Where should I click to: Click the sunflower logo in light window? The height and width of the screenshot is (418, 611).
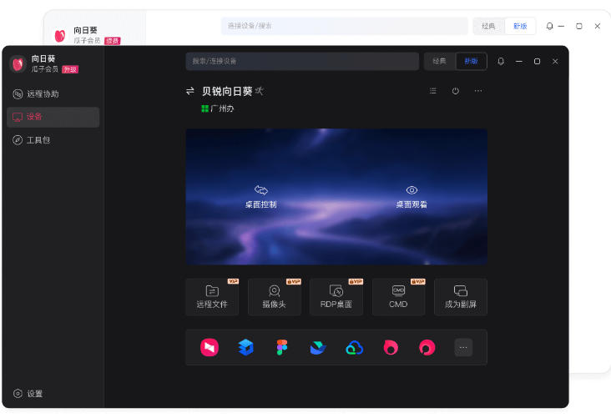coord(59,36)
